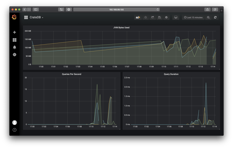
Task: Click the 200 MB axis label
Action: (28, 31)
